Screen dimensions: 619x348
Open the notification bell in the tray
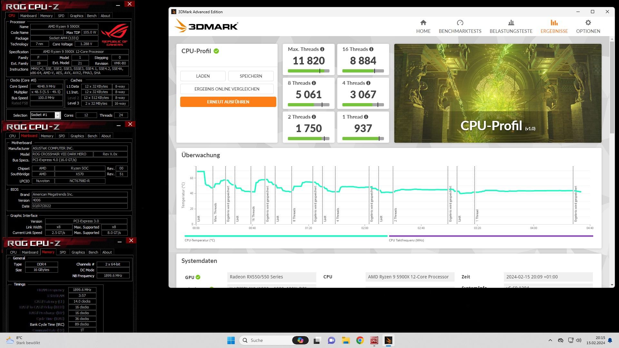tap(610, 340)
